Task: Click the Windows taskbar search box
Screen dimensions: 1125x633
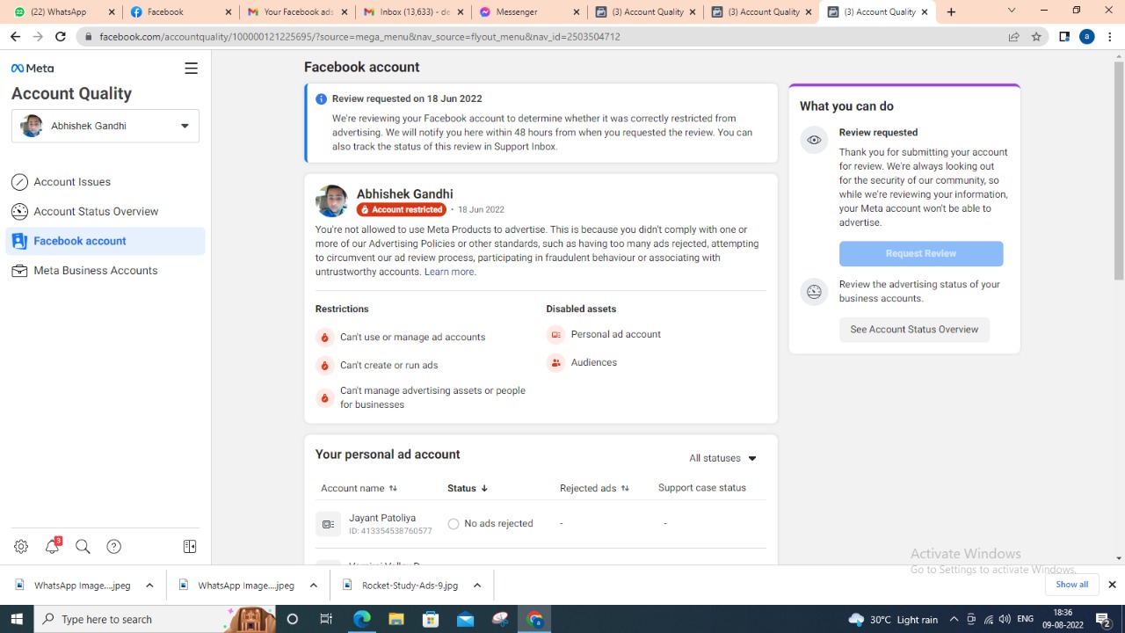Action: point(132,619)
